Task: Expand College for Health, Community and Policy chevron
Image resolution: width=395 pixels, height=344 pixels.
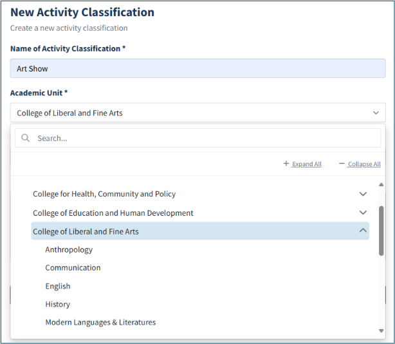Action: point(363,194)
